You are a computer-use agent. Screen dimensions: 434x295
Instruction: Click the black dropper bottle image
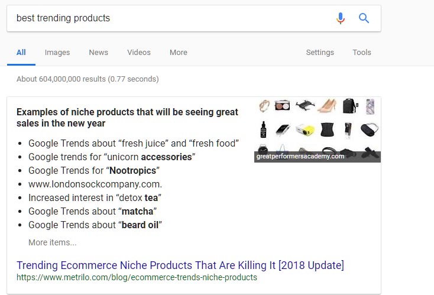[x=264, y=129]
